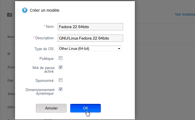Click the camera snapshot icon behind the dialog
The width and height of the screenshot is (195, 120).
[x=9, y=15]
